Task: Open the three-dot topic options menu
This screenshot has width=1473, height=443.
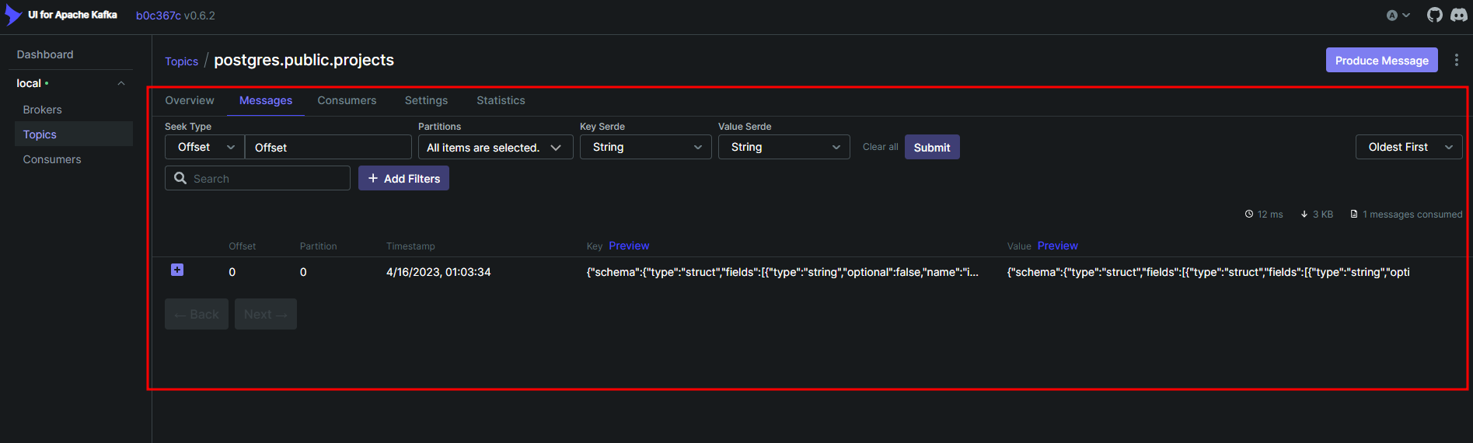Action: 1457,60
